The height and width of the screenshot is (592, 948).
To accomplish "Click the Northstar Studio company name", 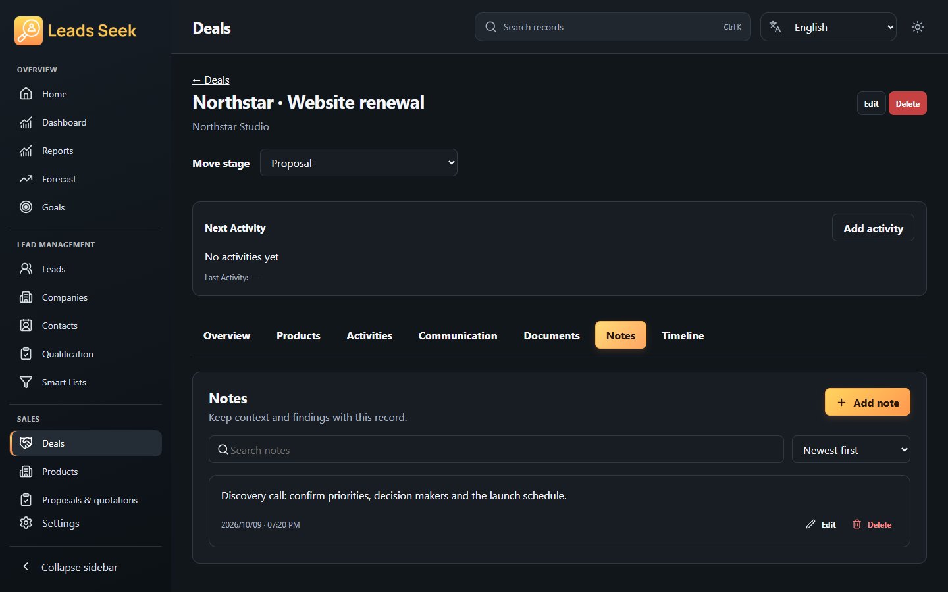I will pos(230,126).
